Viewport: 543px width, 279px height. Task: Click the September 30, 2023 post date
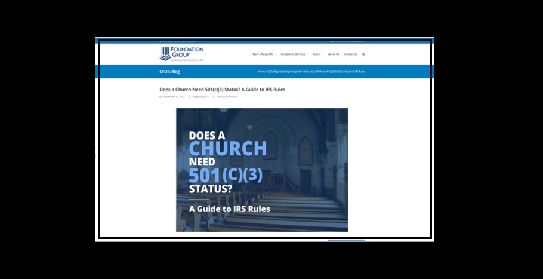point(173,96)
